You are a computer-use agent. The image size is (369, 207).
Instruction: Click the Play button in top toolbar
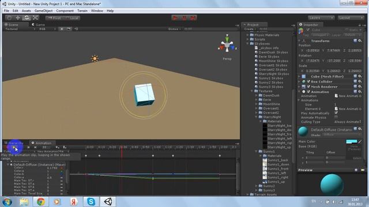175,18
